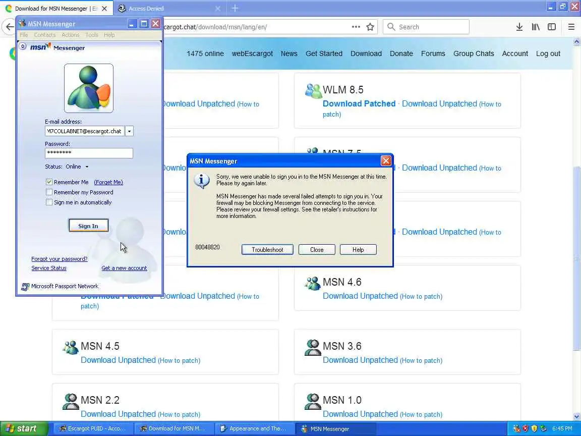This screenshot has width=581, height=436.
Task: Toggle the Firefox sidebar icon
Action: (552, 27)
